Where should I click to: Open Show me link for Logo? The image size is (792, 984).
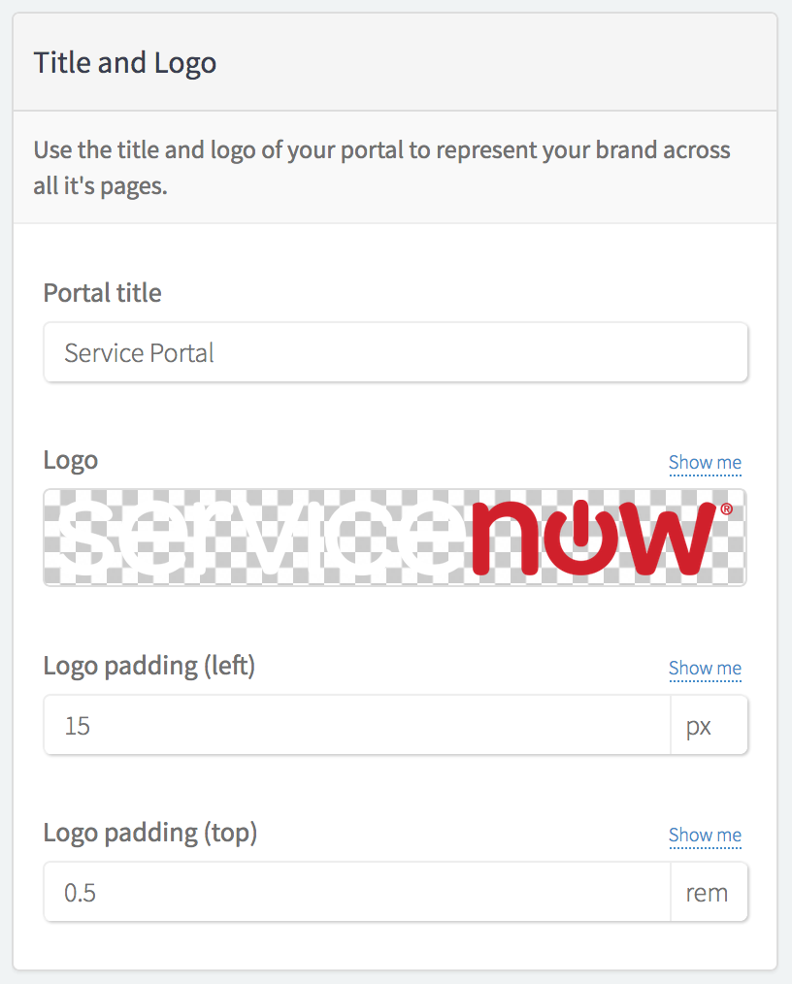pyautogui.click(x=705, y=463)
